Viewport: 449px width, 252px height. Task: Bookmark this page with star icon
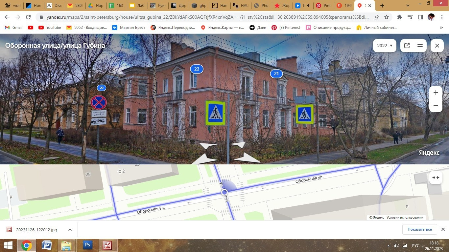pos(387,17)
